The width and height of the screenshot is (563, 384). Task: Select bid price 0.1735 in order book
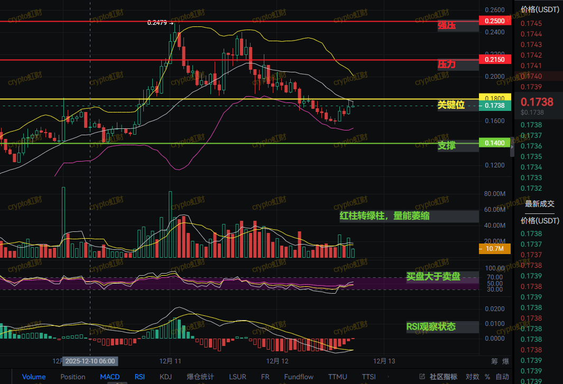(531, 156)
